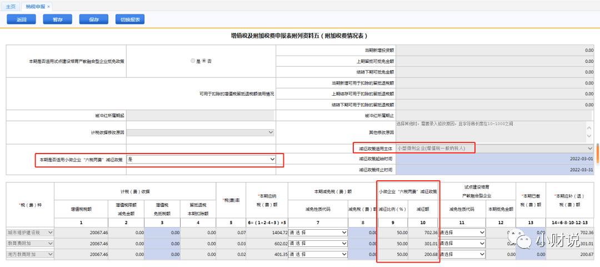Open the 计税依据修改原因 dropdown
600x267 pixels.
click(x=201, y=132)
